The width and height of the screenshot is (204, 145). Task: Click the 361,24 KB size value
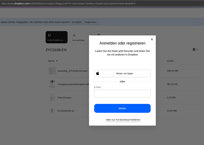pyautogui.click(x=172, y=84)
